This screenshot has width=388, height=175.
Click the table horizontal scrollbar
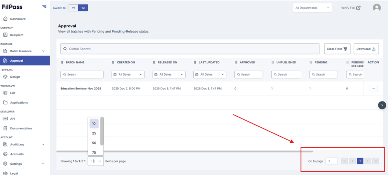coord(185,151)
